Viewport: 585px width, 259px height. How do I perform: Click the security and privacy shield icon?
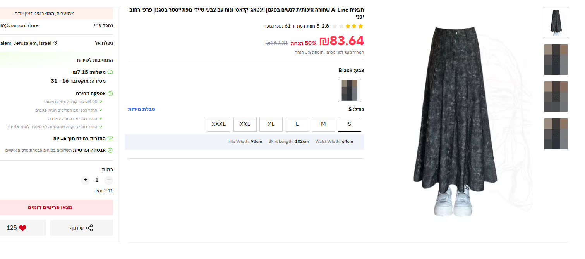110,150
